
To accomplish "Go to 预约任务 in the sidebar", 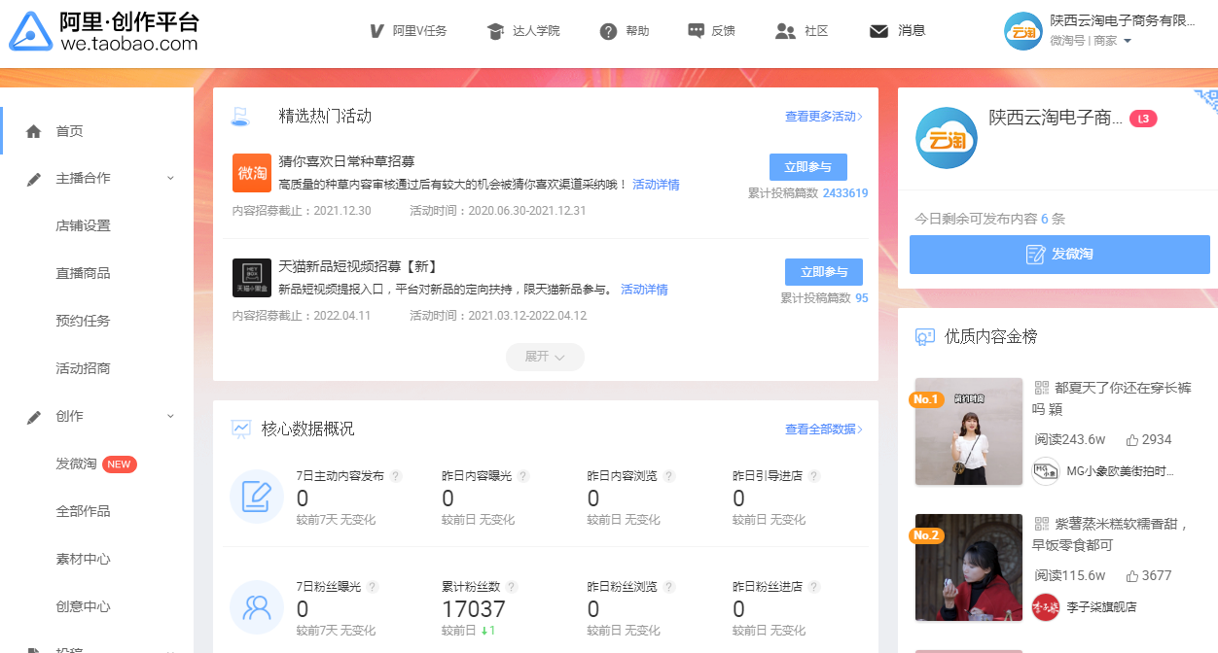I will [x=83, y=321].
